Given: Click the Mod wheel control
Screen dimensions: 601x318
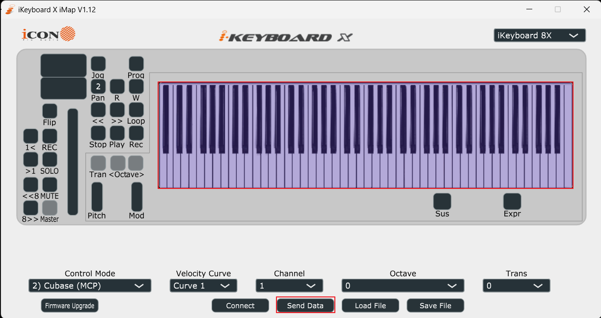Looking at the screenshot, I should [137, 197].
